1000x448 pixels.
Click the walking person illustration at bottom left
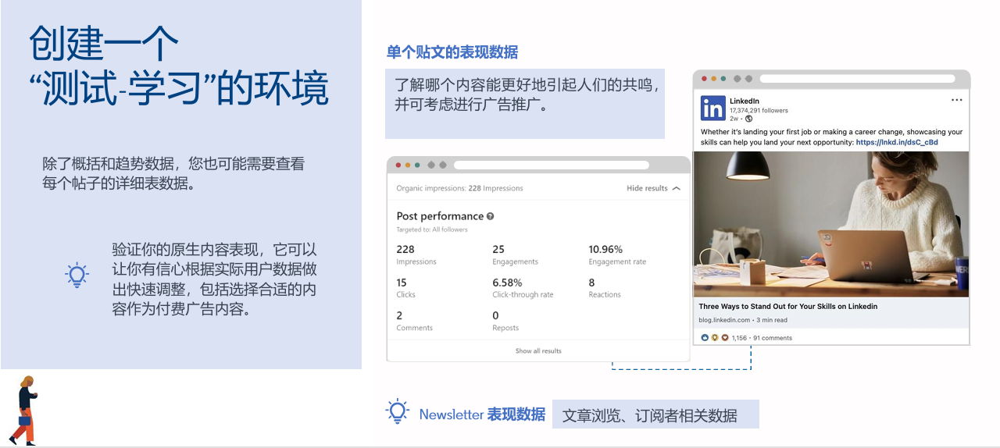point(25,411)
